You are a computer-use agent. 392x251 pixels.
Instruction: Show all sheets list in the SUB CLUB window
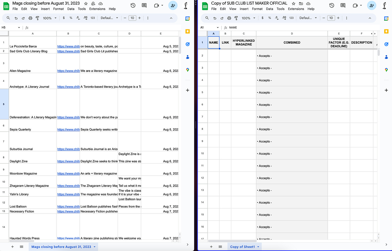click(220, 247)
